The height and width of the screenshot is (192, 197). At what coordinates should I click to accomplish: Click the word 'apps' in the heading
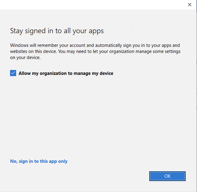pyautogui.click(x=96, y=32)
